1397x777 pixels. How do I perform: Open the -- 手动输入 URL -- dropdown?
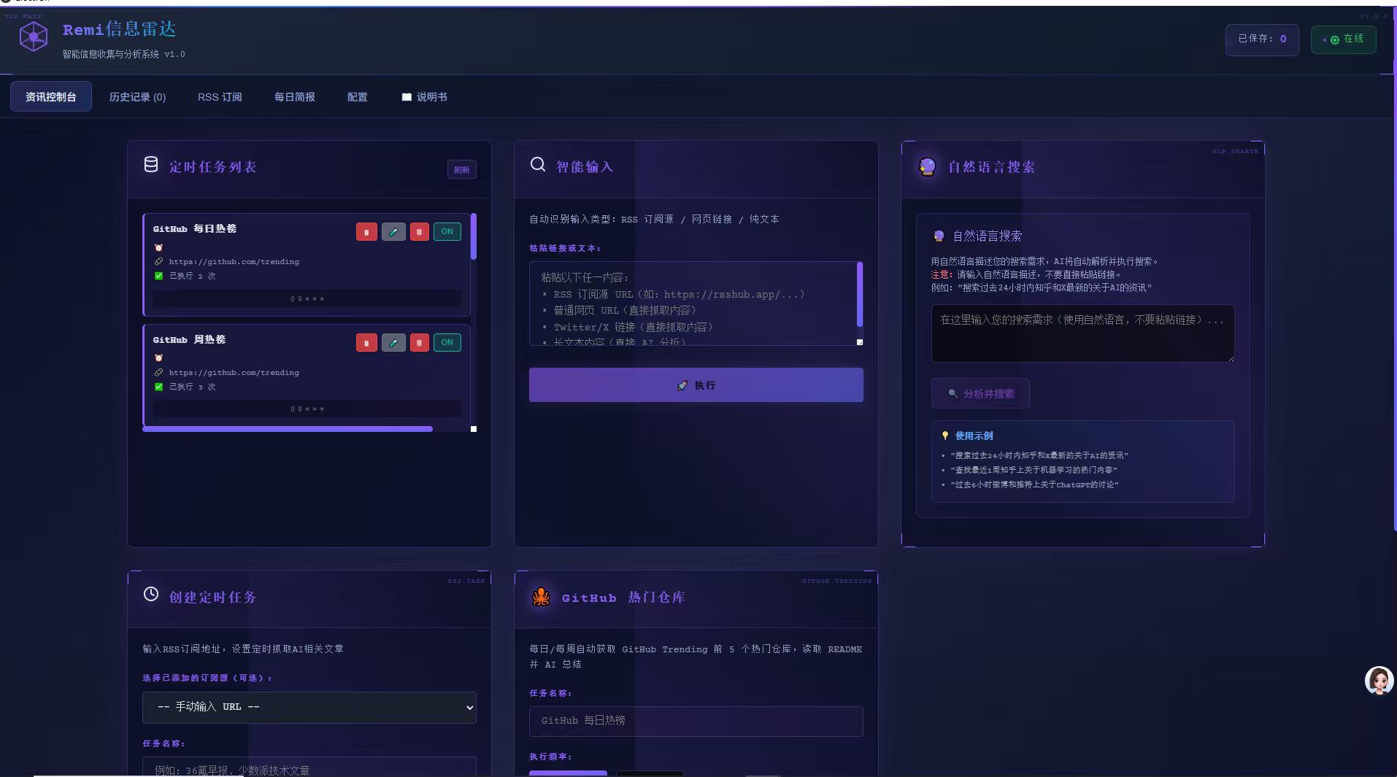309,706
